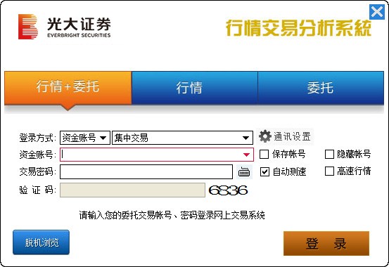Viewport: 389px width, 267px height.
Task: Open the soft keyboard icon beside password field
Action: point(244,171)
